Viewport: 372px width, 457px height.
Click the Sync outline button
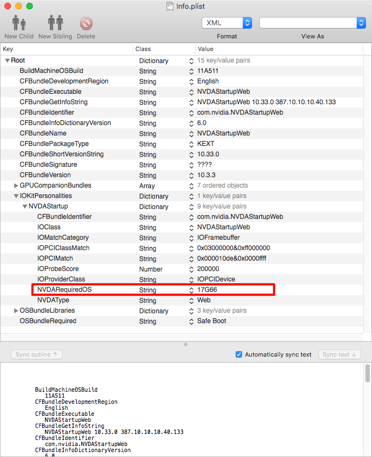tap(37, 354)
